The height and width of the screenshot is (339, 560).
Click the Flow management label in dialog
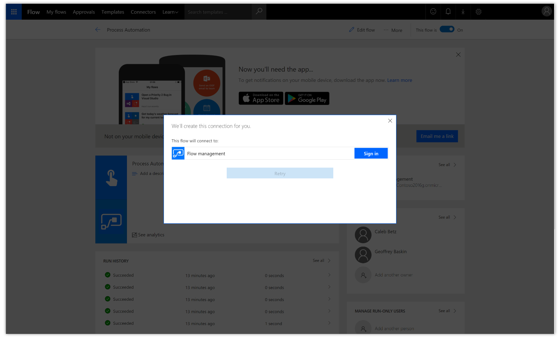click(x=206, y=154)
